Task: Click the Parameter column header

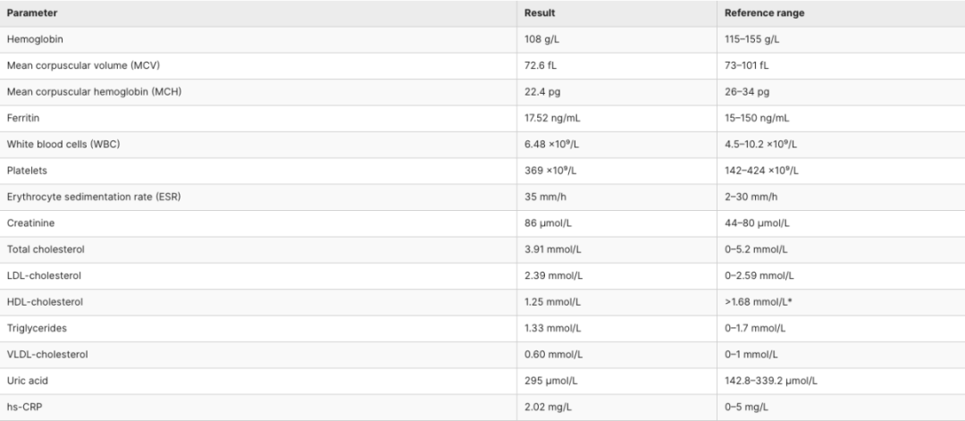Action: 32,13
